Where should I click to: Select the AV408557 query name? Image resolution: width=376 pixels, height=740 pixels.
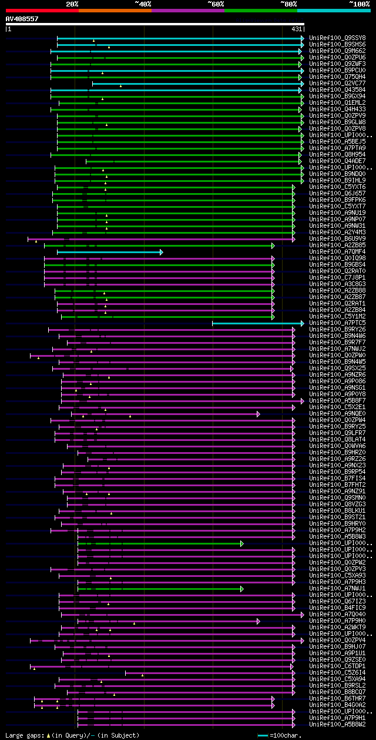22,19
